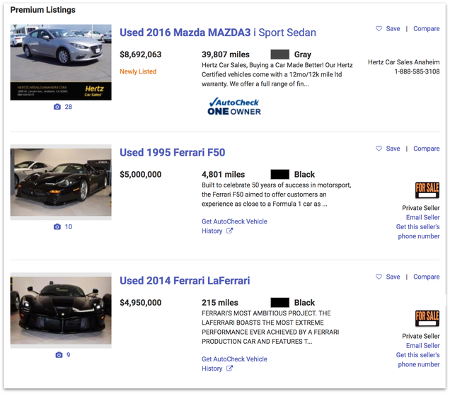
Task: Compare the Mazda MAZDA3 listing
Action: click(426, 29)
